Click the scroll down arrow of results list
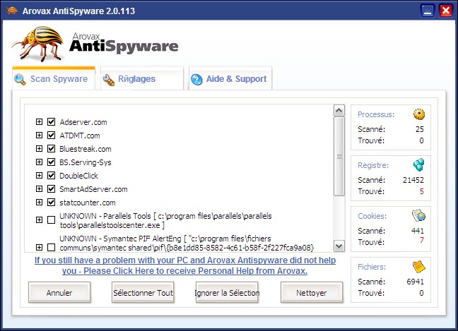Image resolution: width=458 pixels, height=331 pixels. [x=339, y=246]
